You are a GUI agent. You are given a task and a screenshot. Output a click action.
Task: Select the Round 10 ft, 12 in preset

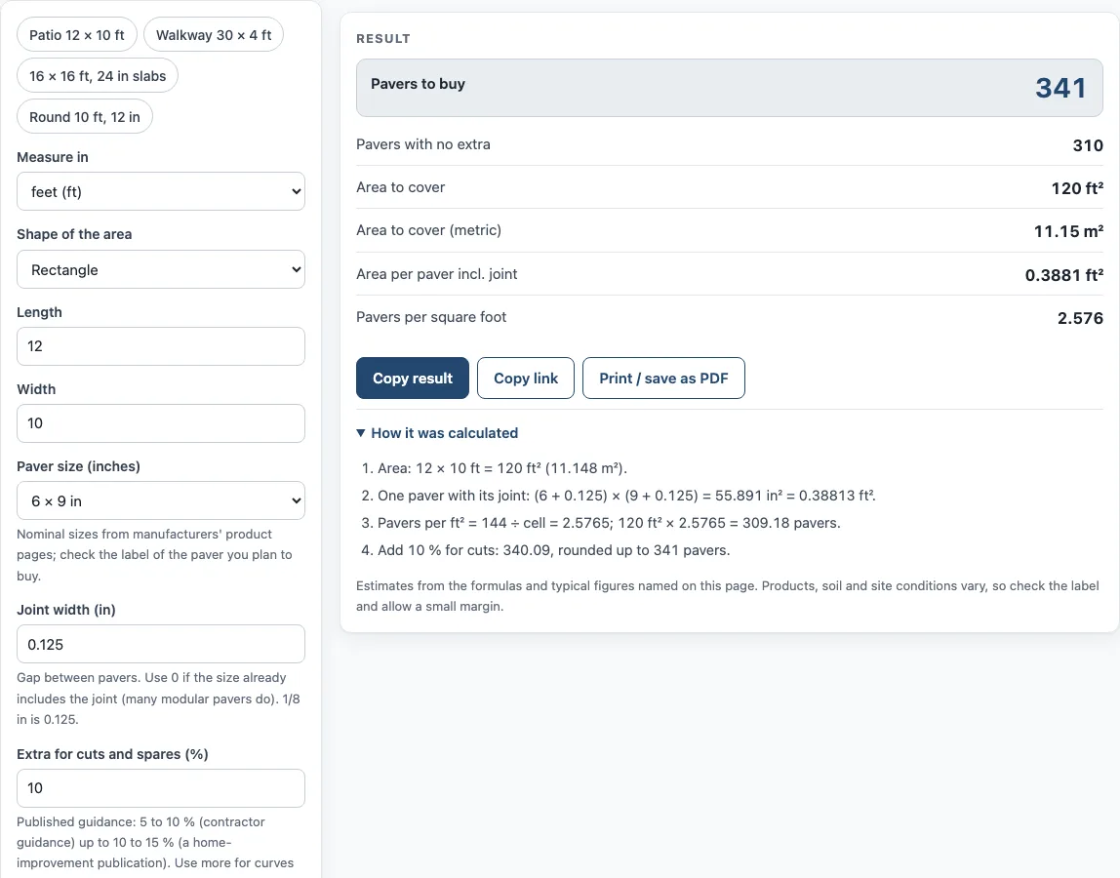point(84,116)
